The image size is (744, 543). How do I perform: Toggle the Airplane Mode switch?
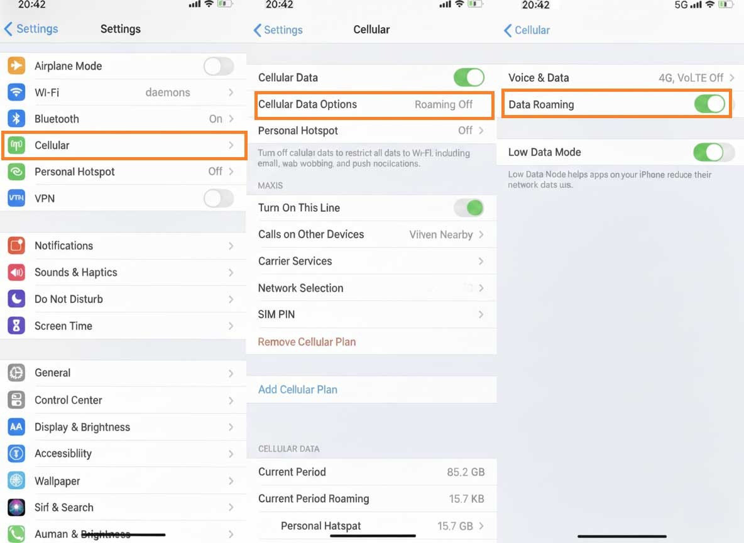point(219,65)
